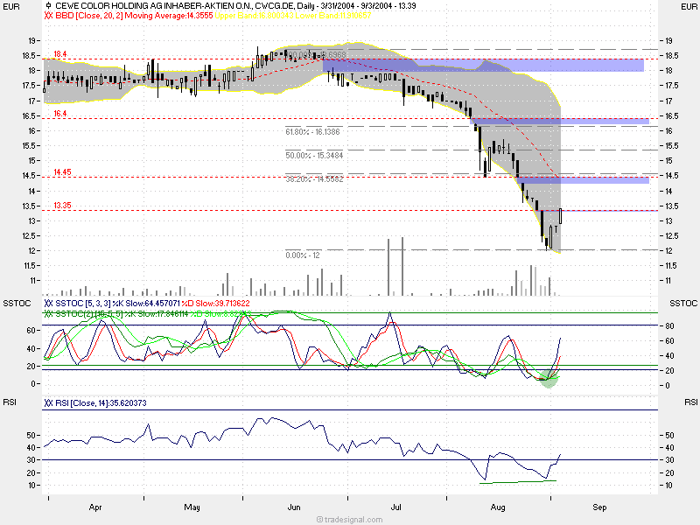Click the green SSTOC(2) indicator icon

click(49, 314)
